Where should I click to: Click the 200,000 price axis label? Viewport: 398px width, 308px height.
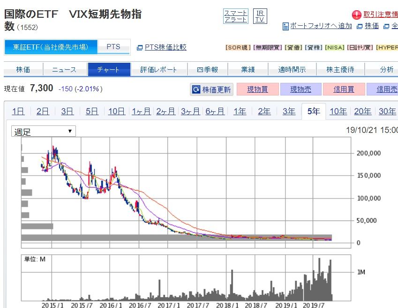coord(368,153)
